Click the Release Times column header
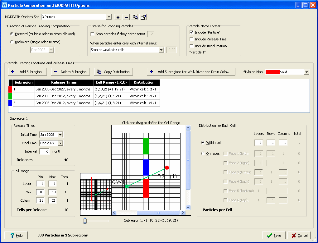The height and width of the screenshot is (243, 318). tap(64, 82)
